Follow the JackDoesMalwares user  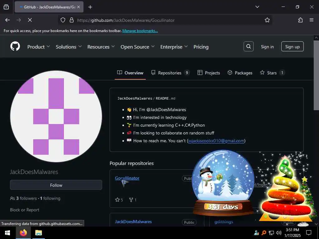pos(56,185)
